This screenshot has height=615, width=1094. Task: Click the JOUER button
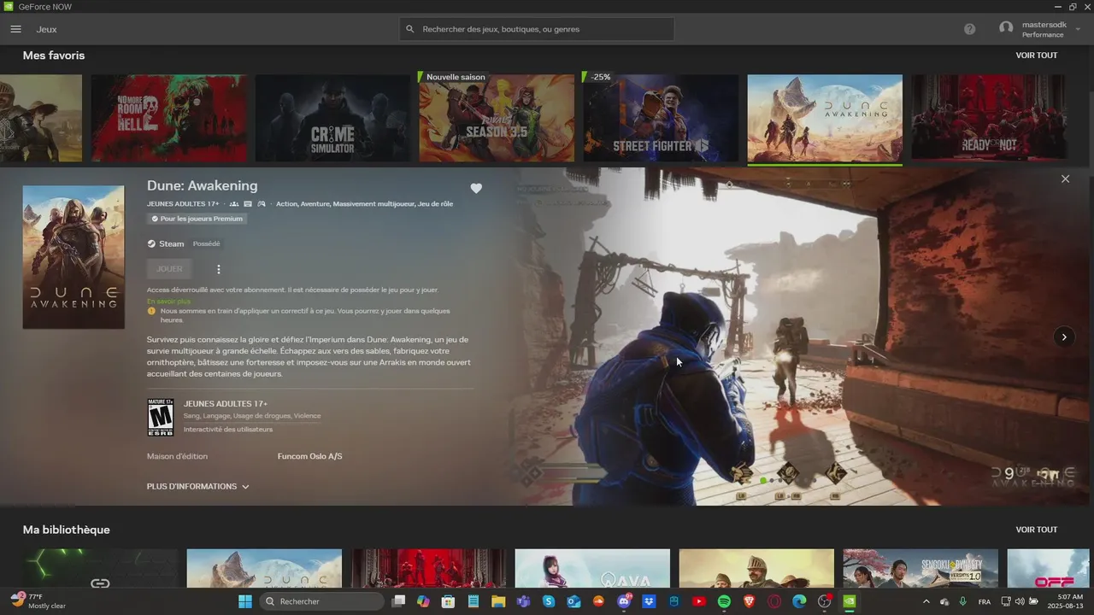pyautogui.click(x=169, y=269)
